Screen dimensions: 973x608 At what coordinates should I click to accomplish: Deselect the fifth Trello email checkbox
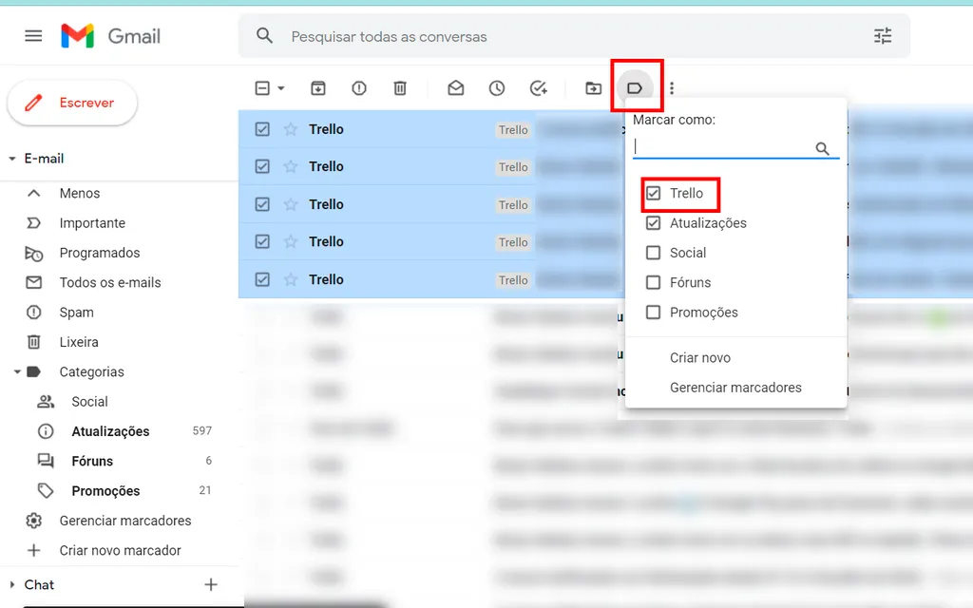click(x=262, y=279)
